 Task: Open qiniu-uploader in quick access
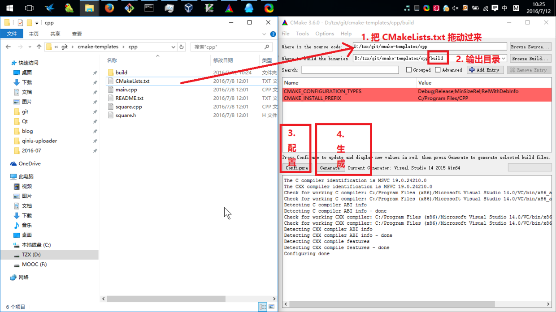(x=39, y=141)
